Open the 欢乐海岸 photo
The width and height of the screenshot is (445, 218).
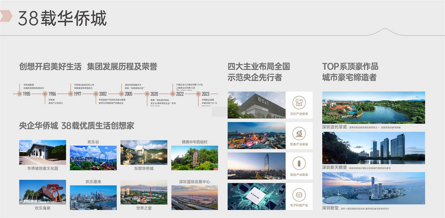tap(43, 192)
